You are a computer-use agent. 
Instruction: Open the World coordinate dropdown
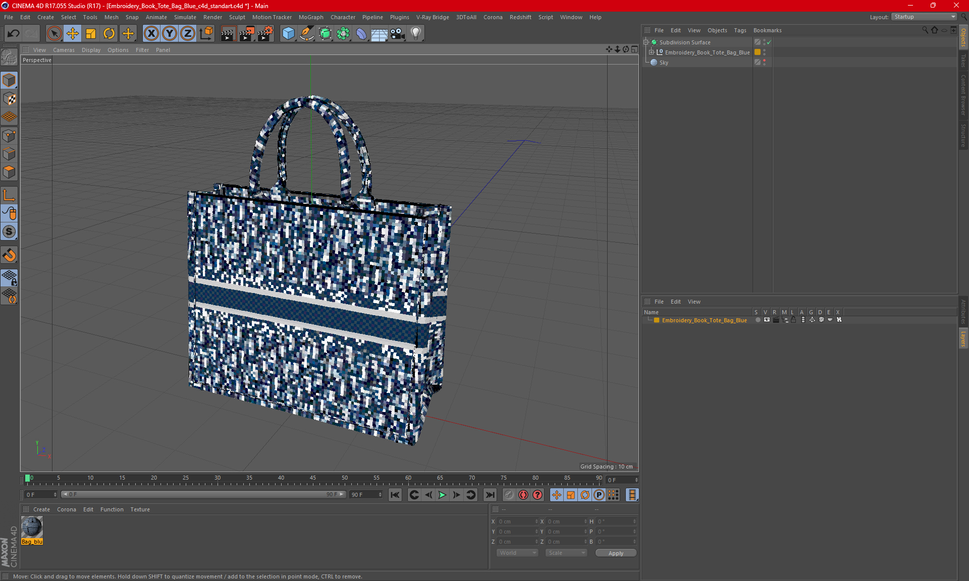(517, 553)
